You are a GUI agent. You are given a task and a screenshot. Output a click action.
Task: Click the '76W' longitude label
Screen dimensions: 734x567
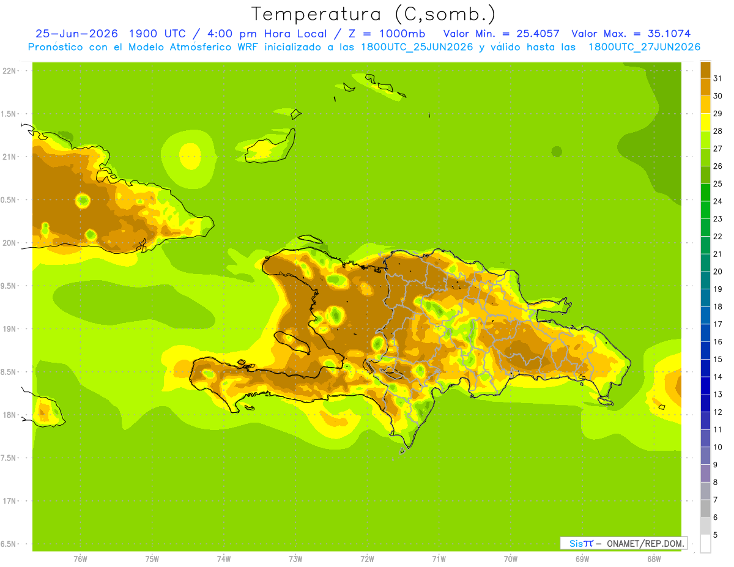point(80,559)
